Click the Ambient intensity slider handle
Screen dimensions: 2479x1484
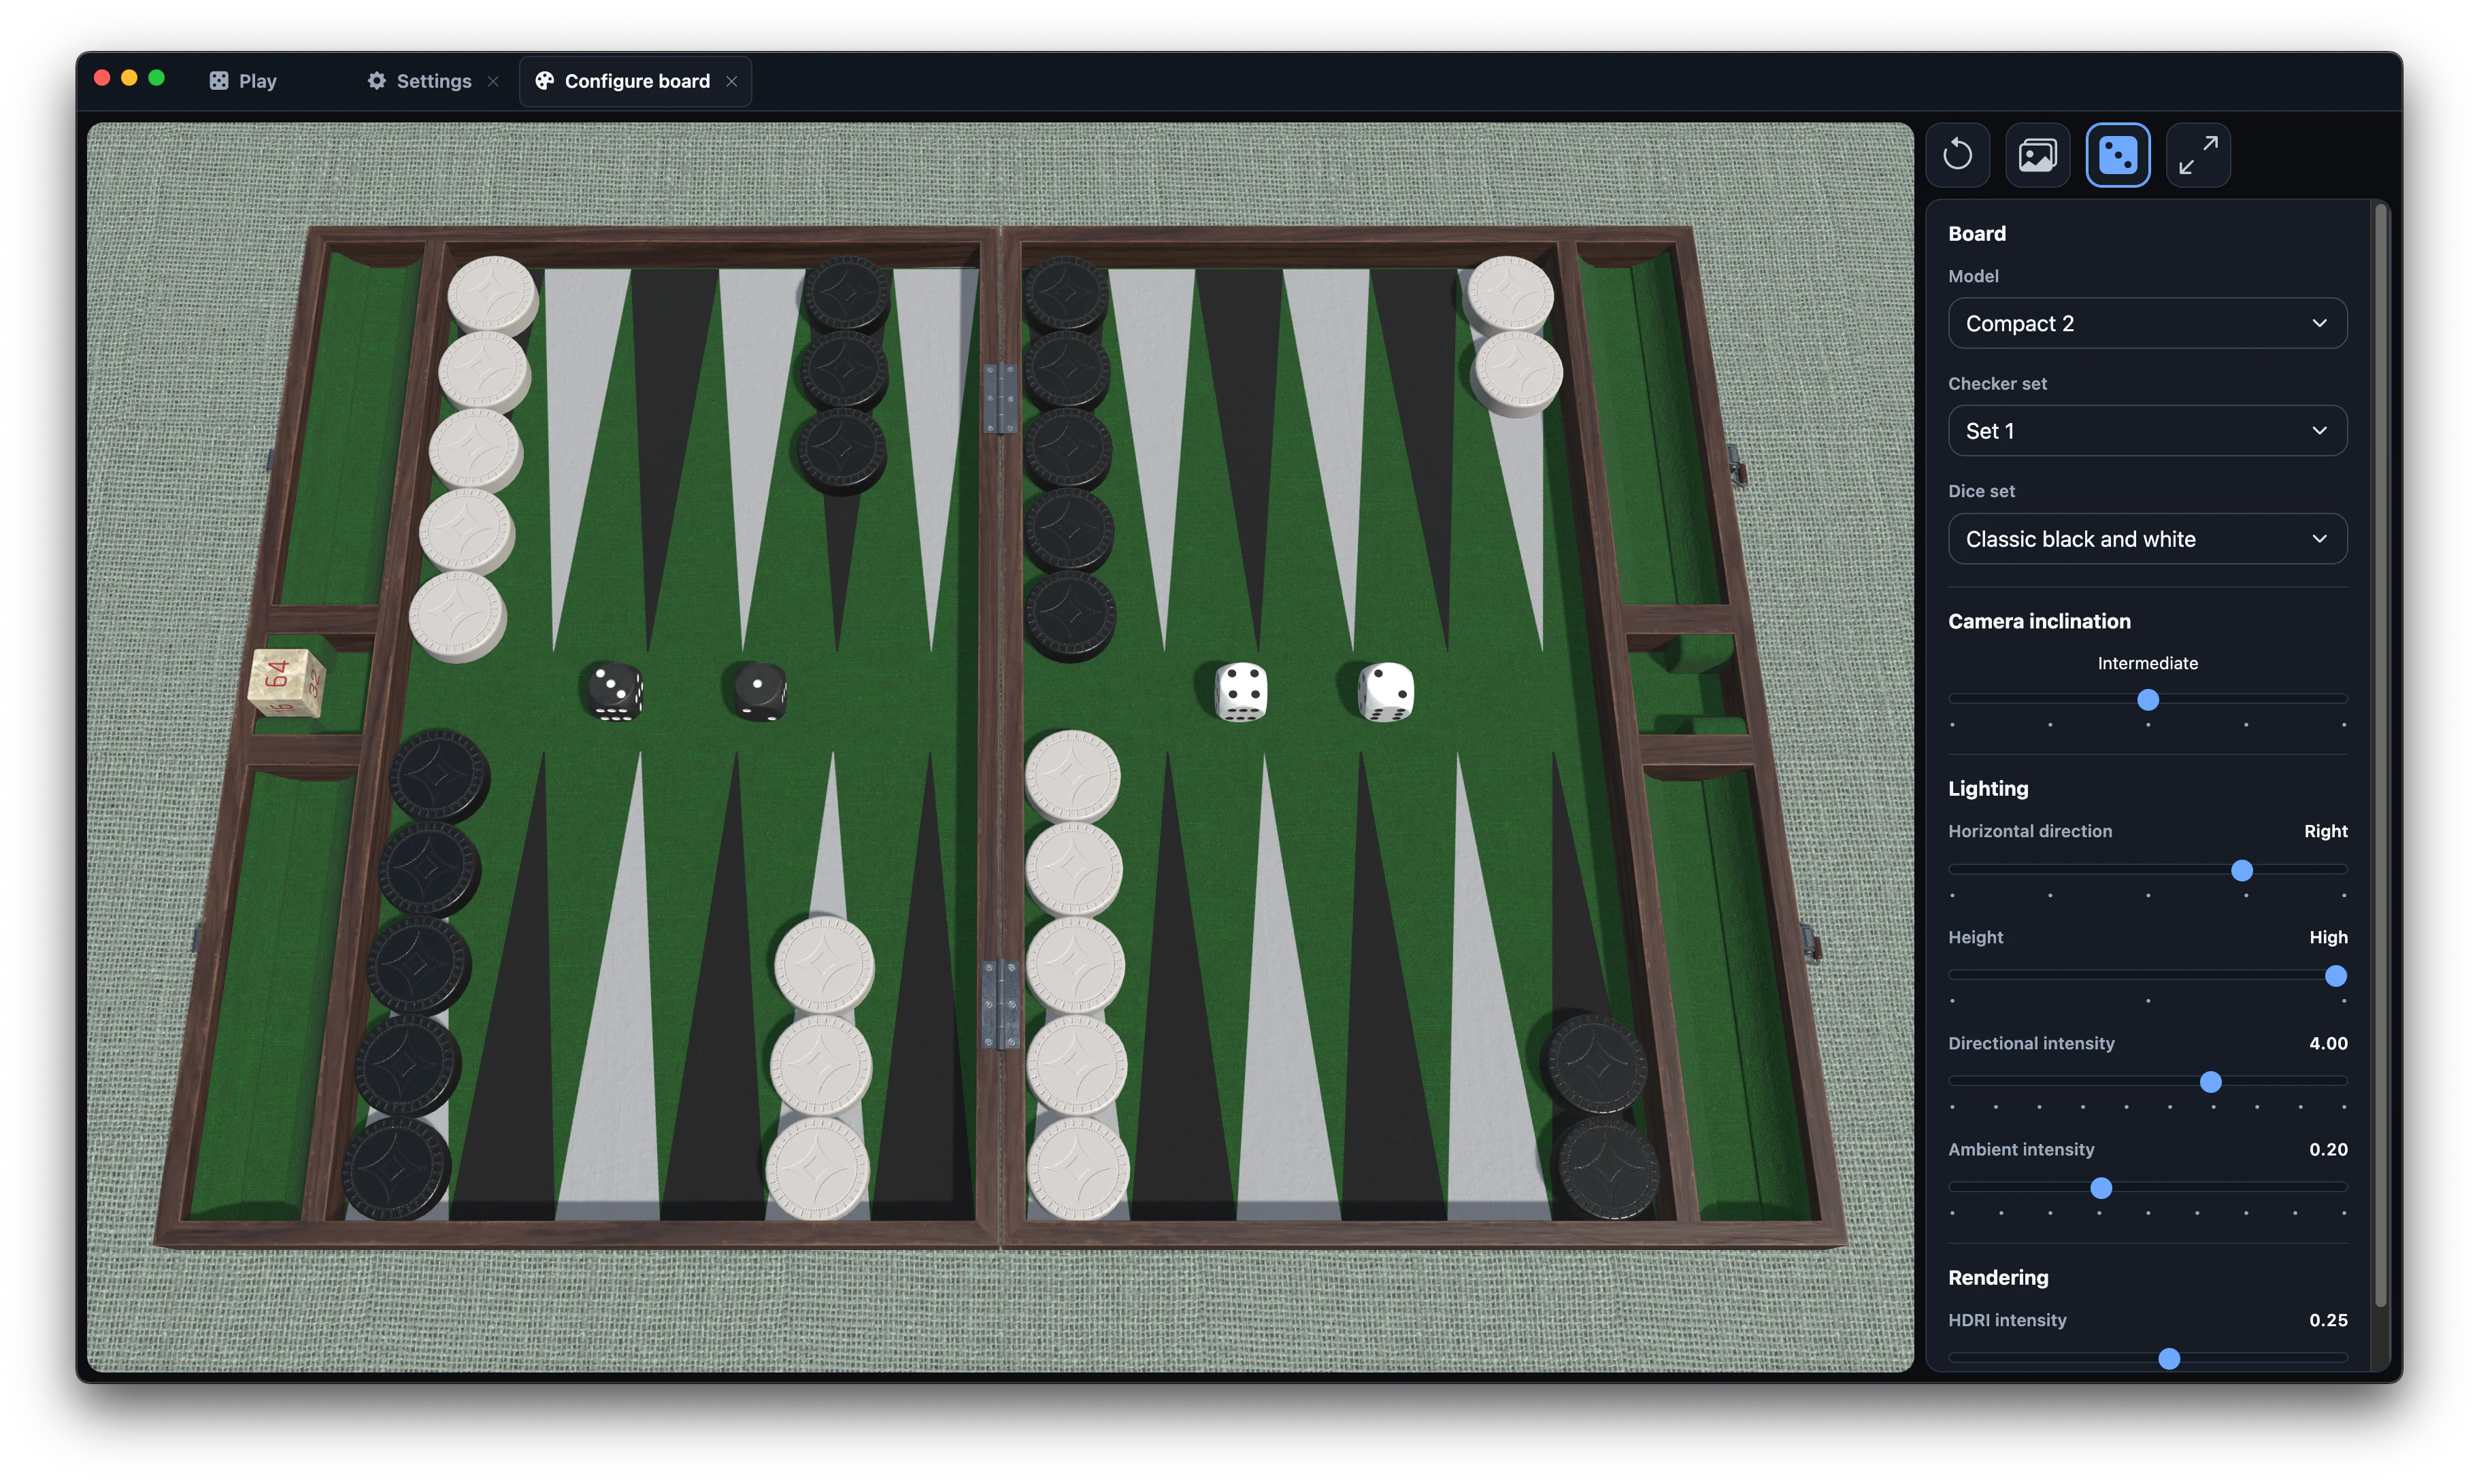pos(2100,1188)
